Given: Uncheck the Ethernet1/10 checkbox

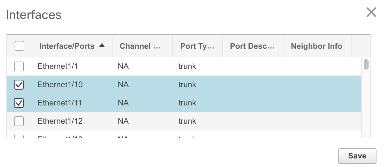Looking at the screenshot, I should [19, 85].
